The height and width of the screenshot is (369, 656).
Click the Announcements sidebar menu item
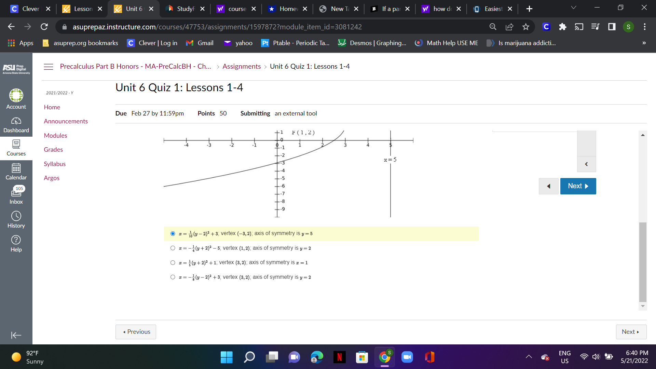coord(66,121)
